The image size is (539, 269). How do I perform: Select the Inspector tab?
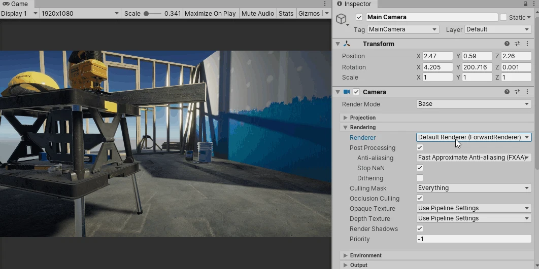(354, 4)
